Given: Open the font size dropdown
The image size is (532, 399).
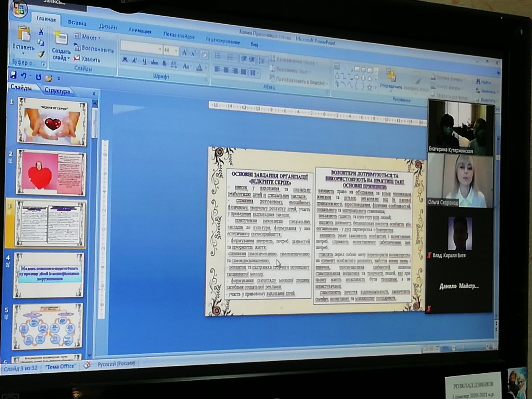Looking at the screenshot, I should point(176,51).
